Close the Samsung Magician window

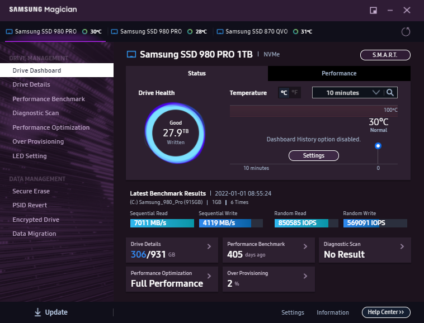click(x=407, y=10)
